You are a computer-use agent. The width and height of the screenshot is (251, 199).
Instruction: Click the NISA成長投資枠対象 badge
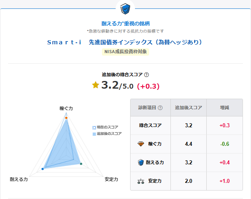(125, 52)
